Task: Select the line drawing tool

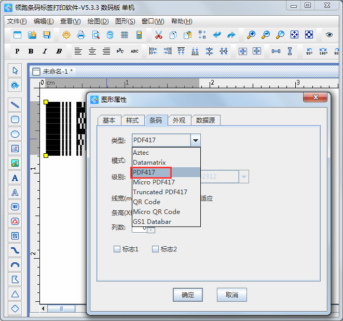Action: (x=15, y=105)
